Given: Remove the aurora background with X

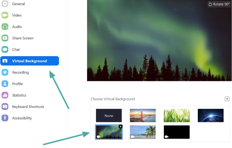Looking at the screenshot, I should [120, 127].
